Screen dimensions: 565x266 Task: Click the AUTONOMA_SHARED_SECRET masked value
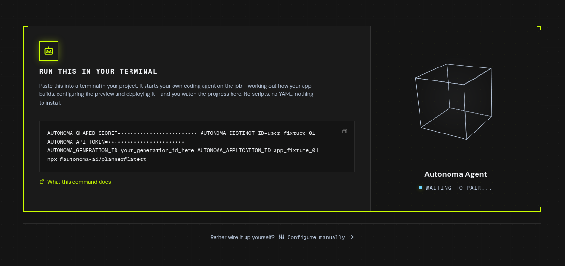(x=159, y=133)
